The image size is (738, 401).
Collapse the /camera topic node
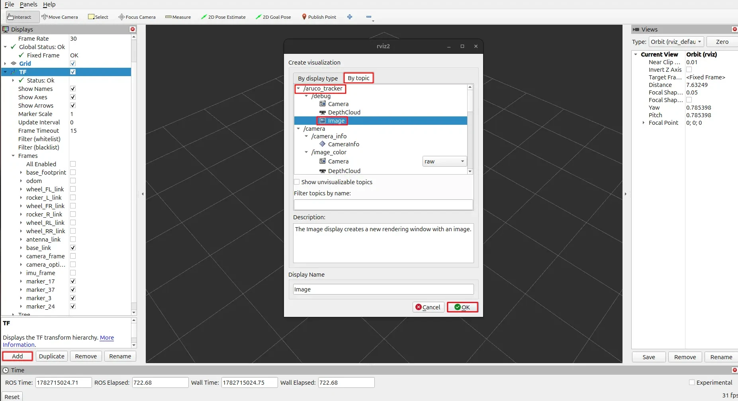click(298, 129)
